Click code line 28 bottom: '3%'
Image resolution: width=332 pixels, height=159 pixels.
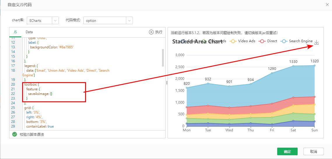[36, 121]
